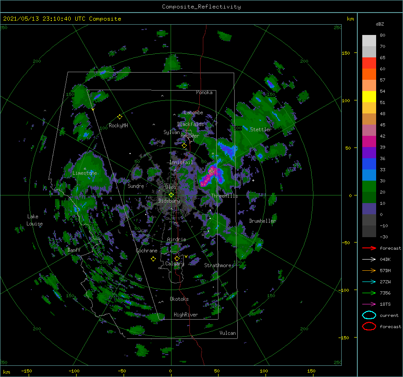The height and width of the screenshot is (377, 403).
Task: Select the Okotoks town label
Action: pos(179,299)
